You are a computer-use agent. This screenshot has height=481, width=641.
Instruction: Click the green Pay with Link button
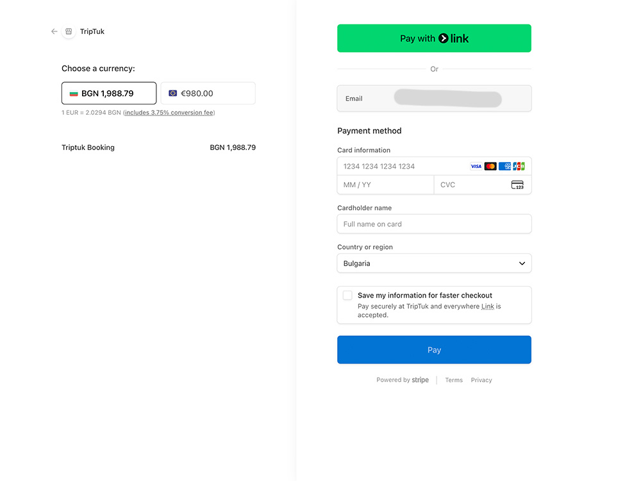point(434,38)
